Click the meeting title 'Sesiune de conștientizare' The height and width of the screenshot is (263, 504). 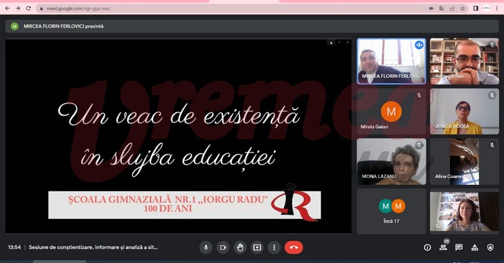coord(93,247)
